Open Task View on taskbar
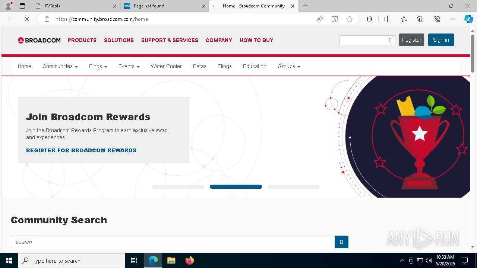The height and width of the screenshot is (268, 477). tap(134, 261)
